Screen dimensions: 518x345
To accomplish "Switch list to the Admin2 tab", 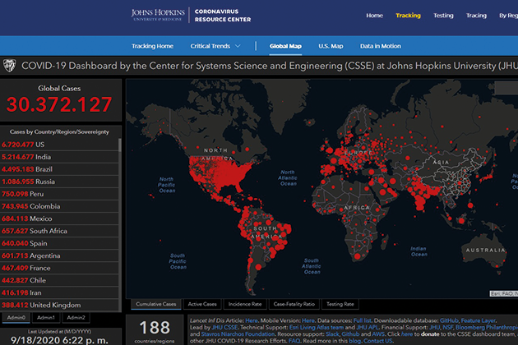I will coord(76,317).
